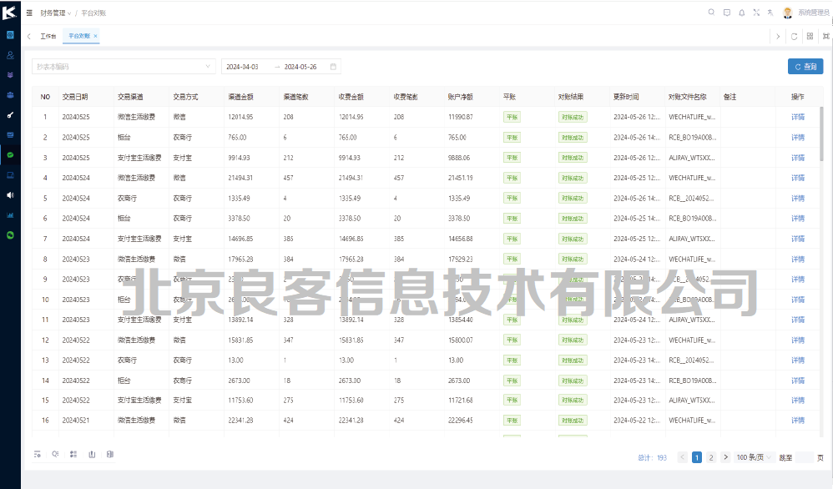The height and width of the screenshot is (489, 833).
Task: Click the speaker icon in left sidebar
Action: tap(10, 194)
